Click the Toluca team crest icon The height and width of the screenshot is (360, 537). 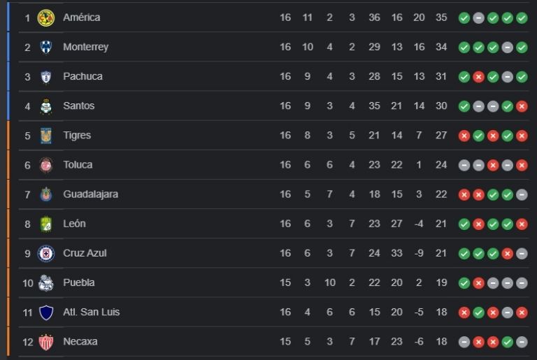click(x=46, y=165)
